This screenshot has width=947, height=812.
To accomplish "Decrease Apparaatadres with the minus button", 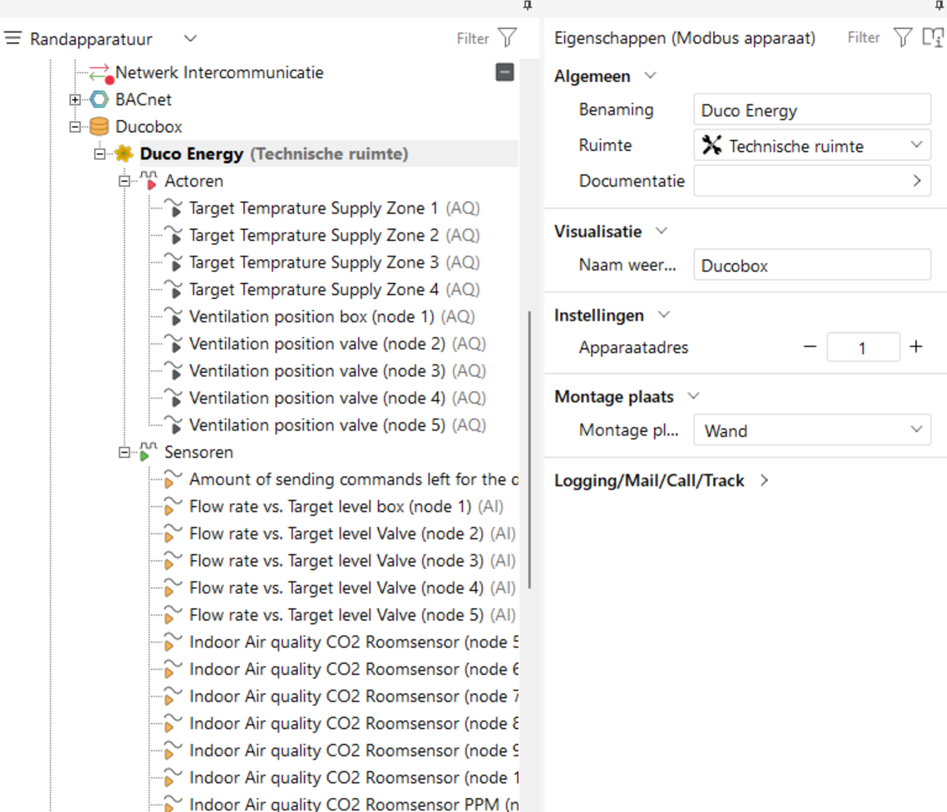I will (809, 347).
